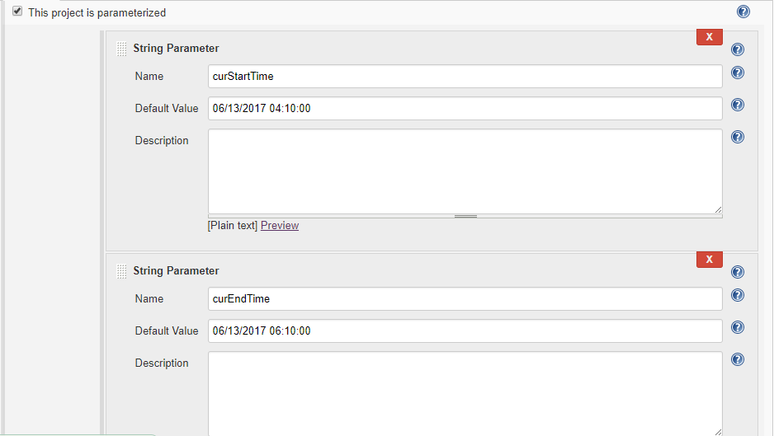Open help icon beside second String Parameter header
Screen dimensions: 774x436
tap(738, 272)
